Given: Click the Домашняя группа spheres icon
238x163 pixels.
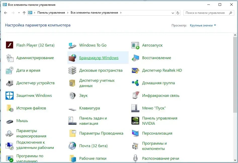Looking at the screenshot, I should [135, 83].
